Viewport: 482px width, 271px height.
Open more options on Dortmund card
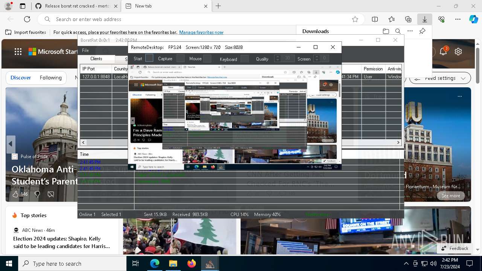pos(460,96)
